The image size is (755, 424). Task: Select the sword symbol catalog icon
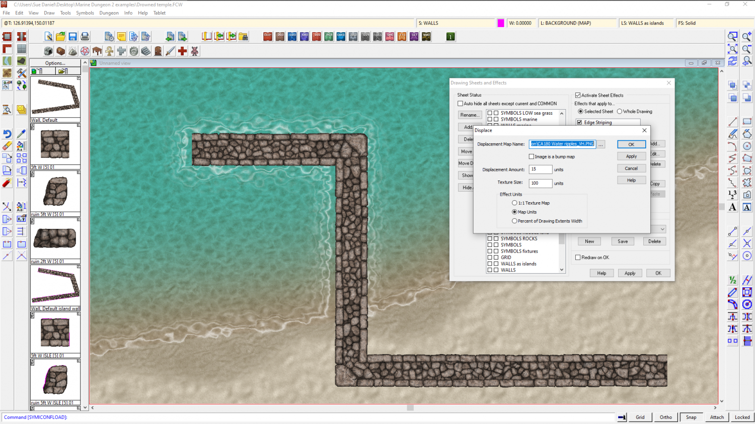tap(170, 51)
